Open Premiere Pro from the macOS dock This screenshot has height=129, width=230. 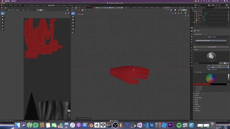[x=170, y=125]
